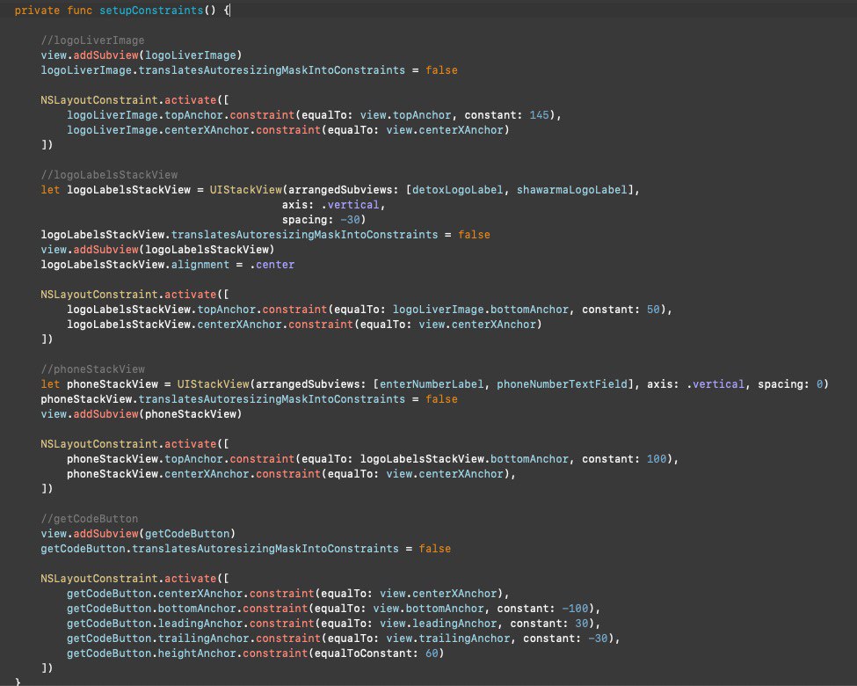This screenshot has height=686, width=857.
Task: Click logoLabelsStackView.bottomAnchor in the phoneStackView constraint
Action: tap(465, 458)
